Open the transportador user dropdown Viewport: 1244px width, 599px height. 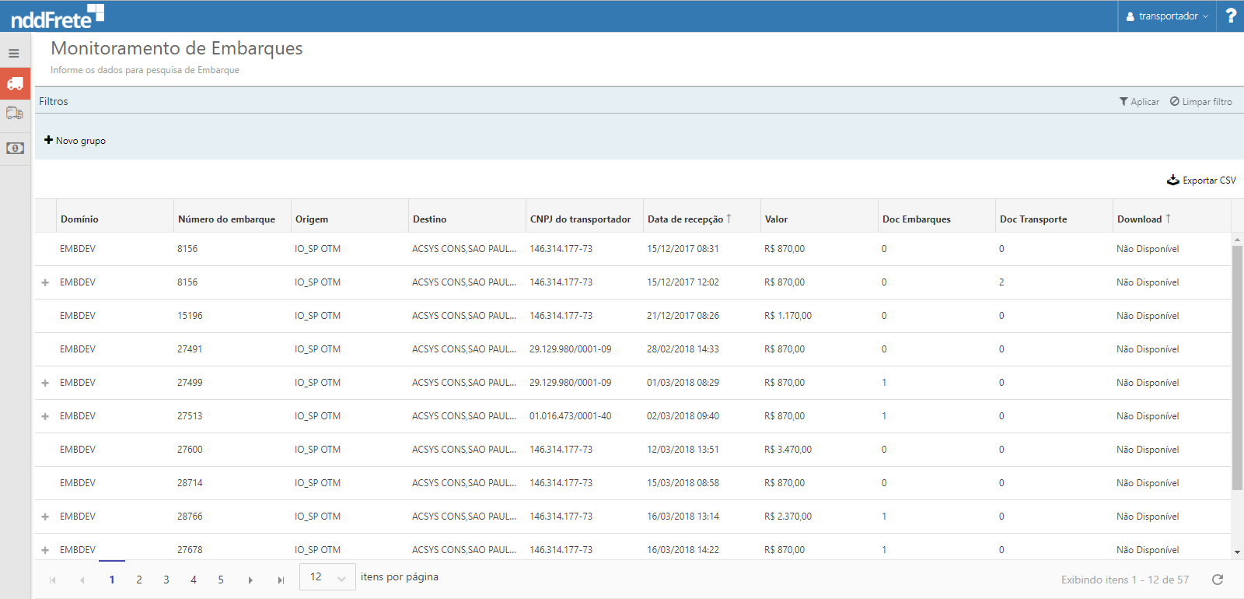click(1167, 16)
